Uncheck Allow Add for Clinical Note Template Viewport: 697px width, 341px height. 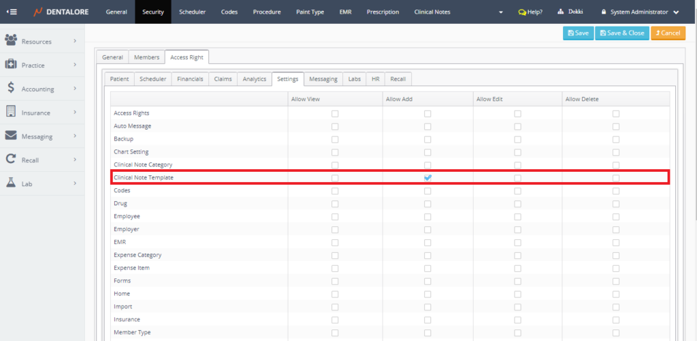tap(427, 178)
